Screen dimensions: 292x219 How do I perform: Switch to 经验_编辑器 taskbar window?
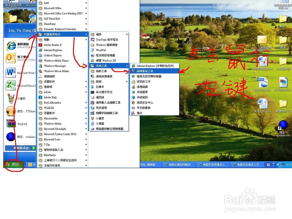(150, 165)
